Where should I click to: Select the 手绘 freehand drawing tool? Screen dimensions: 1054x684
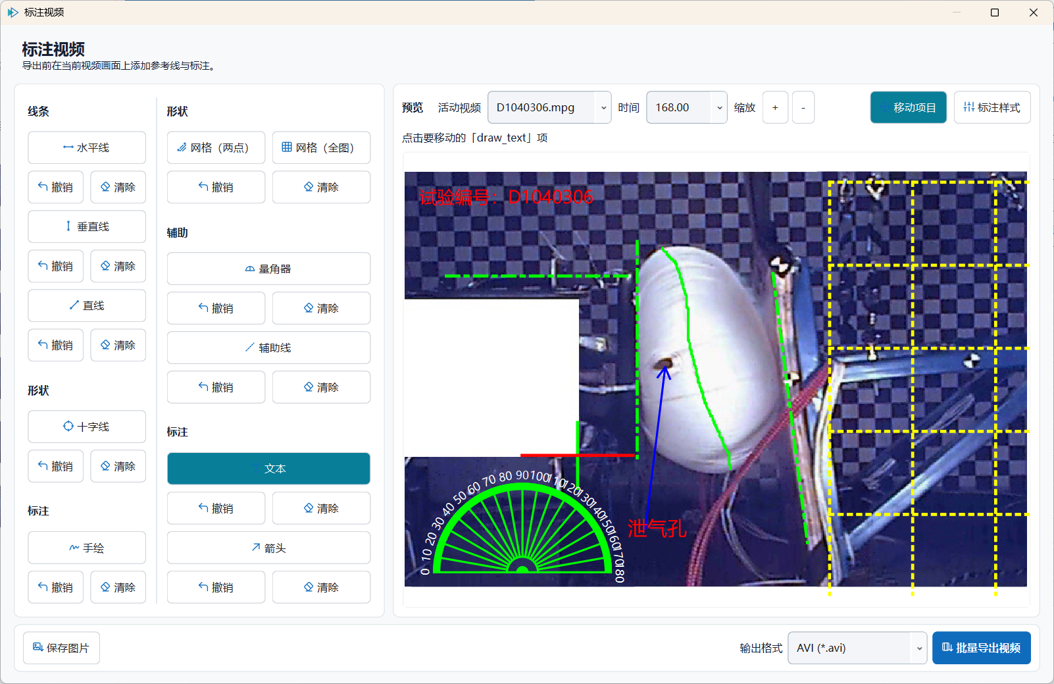87,548
